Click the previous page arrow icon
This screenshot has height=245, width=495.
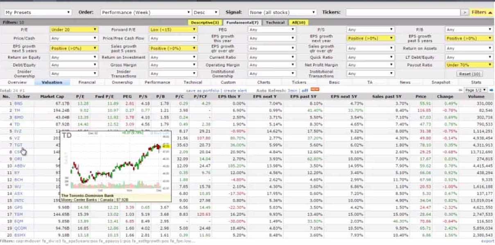pyautogui.click(x=461, y=90)
